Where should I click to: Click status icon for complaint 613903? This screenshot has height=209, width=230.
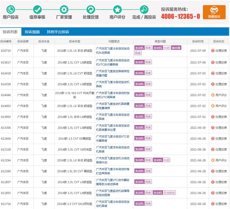point(213,117)
